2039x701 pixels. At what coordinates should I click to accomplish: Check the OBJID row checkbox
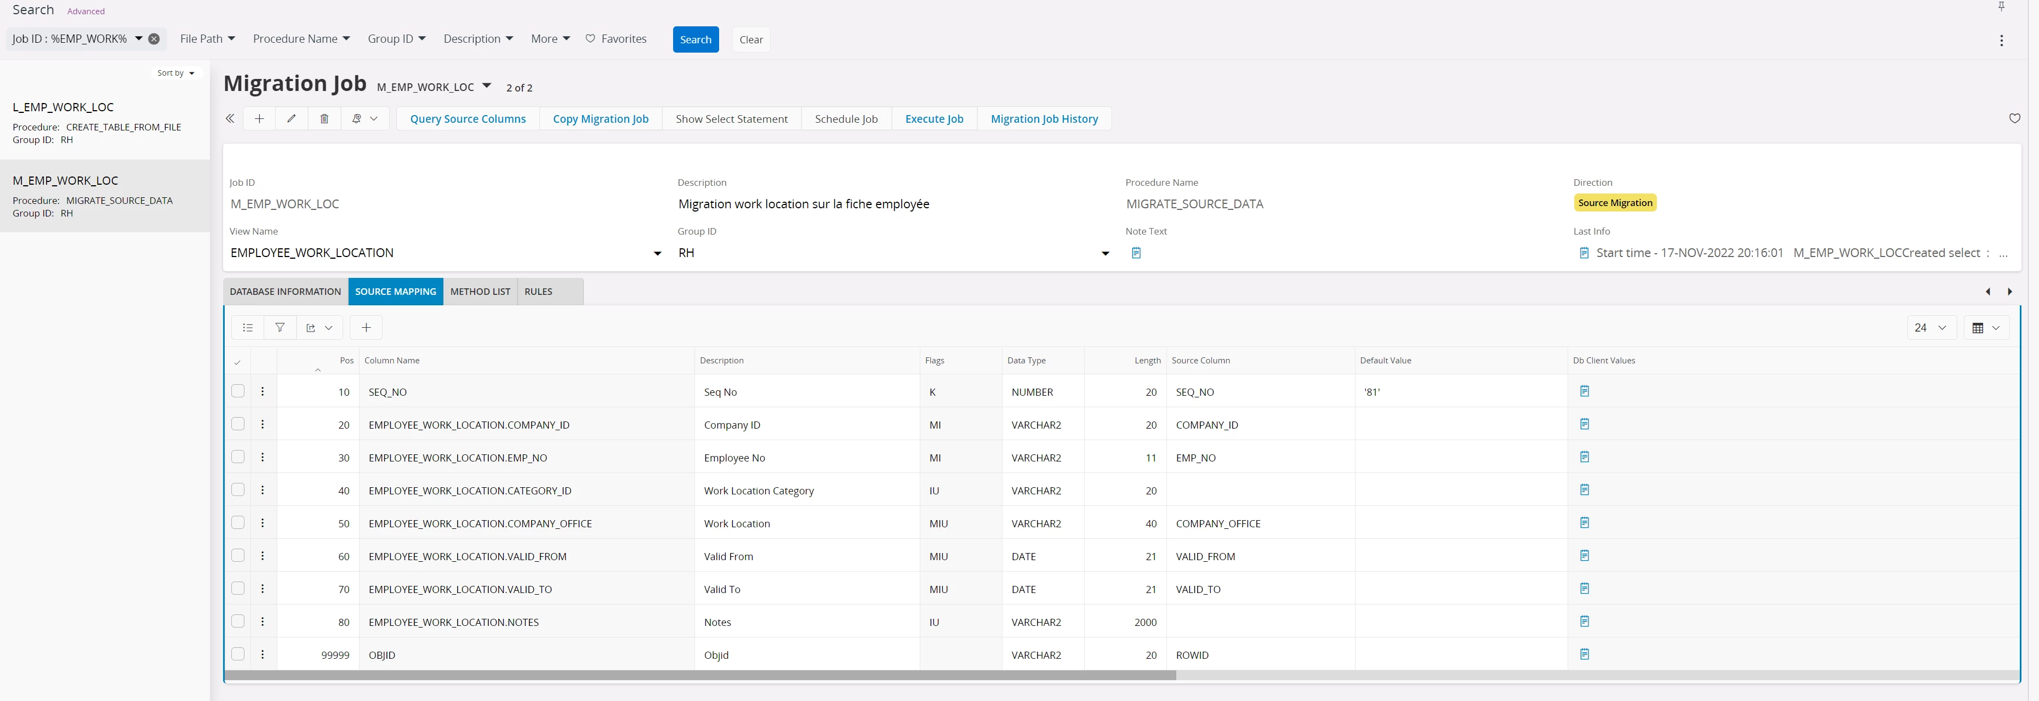[237, 654]
